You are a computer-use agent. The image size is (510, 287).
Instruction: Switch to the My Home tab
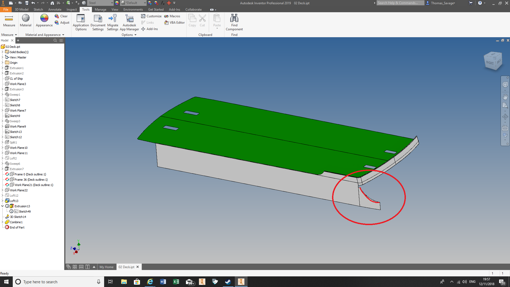[x=107, y=267]
